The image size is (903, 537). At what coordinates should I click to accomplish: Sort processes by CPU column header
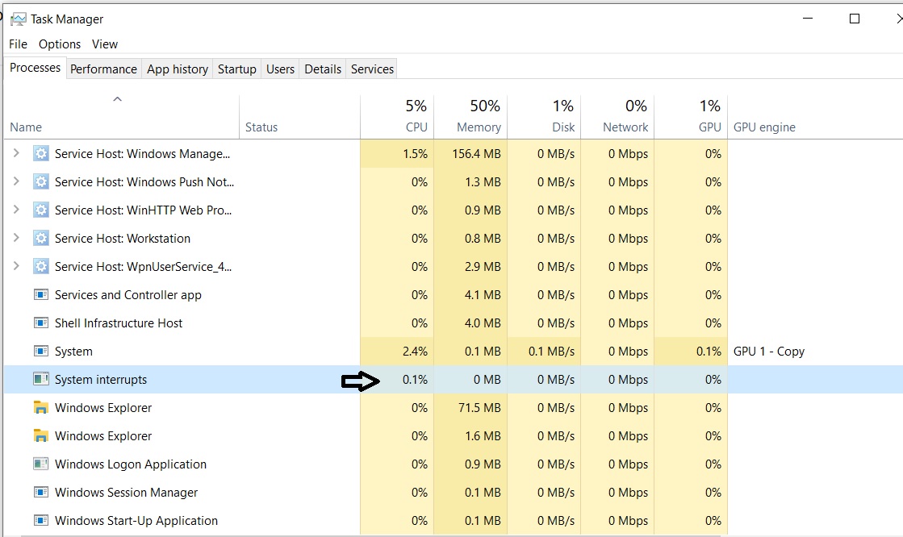(x=416, y=127)
